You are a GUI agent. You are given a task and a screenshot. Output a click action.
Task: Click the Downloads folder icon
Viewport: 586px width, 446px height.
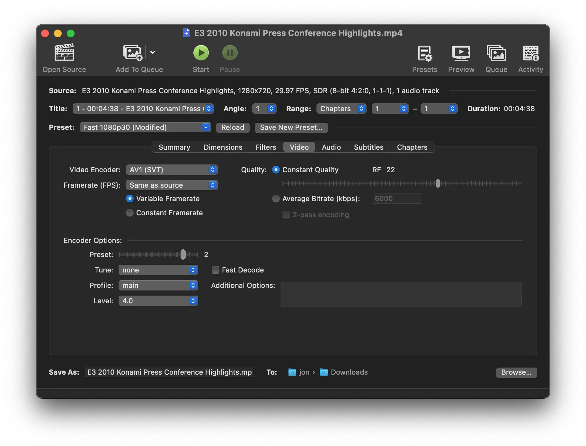324,372
